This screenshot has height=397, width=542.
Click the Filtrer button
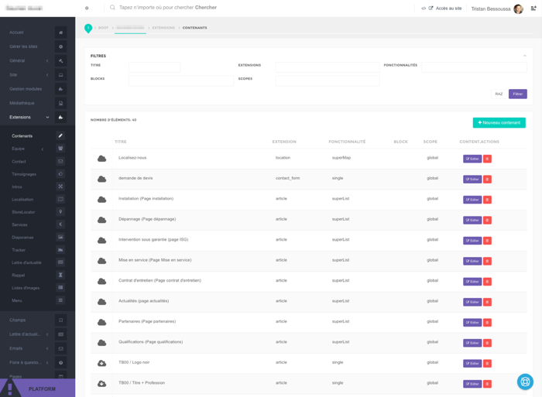(517, 94)
